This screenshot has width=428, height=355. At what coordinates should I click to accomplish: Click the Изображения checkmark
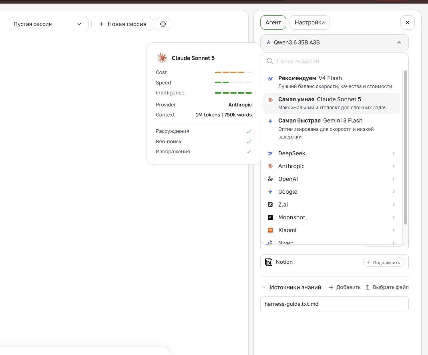[x=248, y=152]
